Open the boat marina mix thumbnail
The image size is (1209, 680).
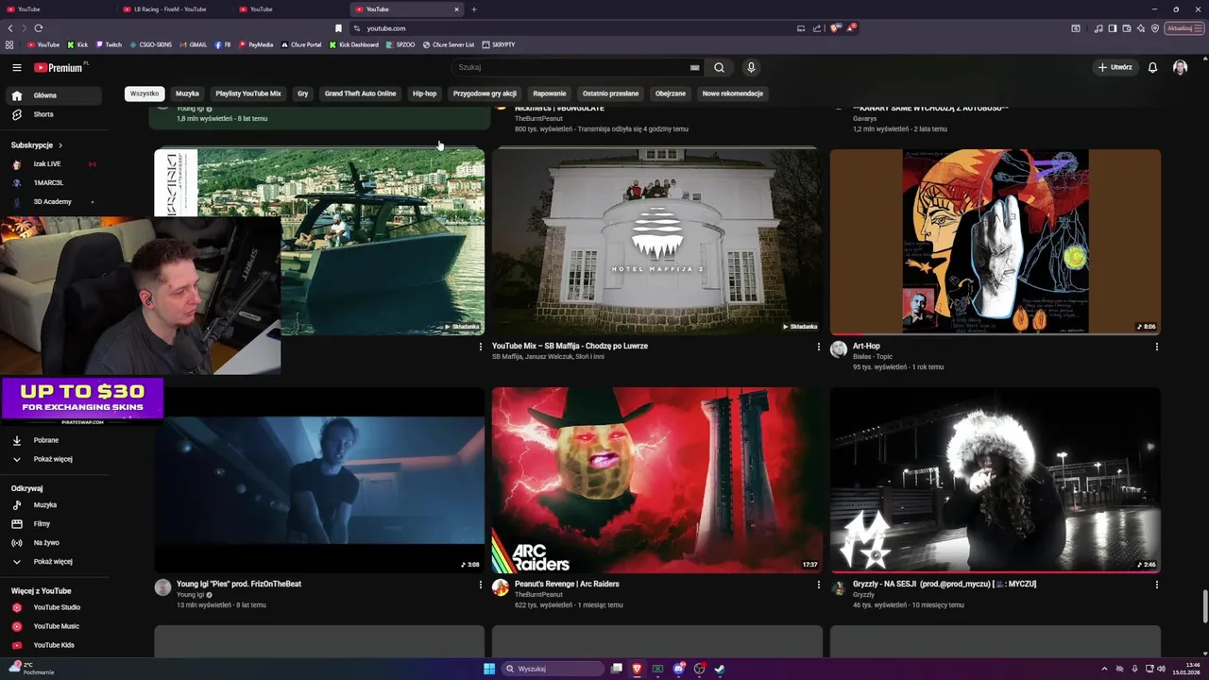[x=383, y=242]
